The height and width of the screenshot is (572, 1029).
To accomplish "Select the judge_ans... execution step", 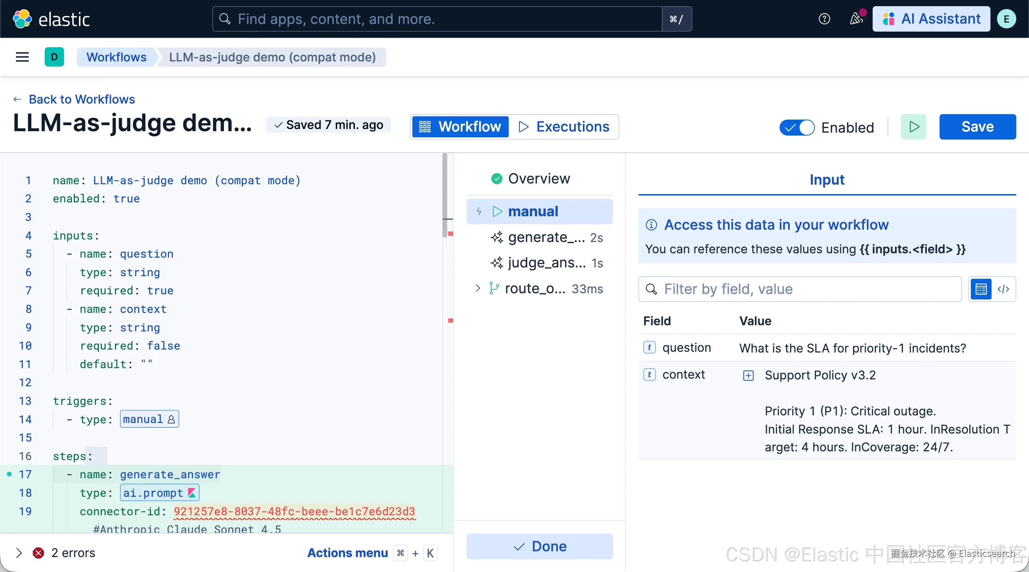I will pyautogui.click(x=546, y=263).
